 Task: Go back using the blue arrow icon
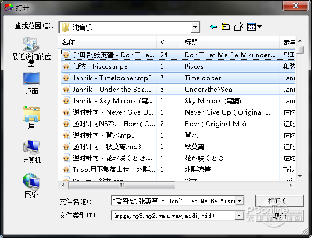point(214,27)
